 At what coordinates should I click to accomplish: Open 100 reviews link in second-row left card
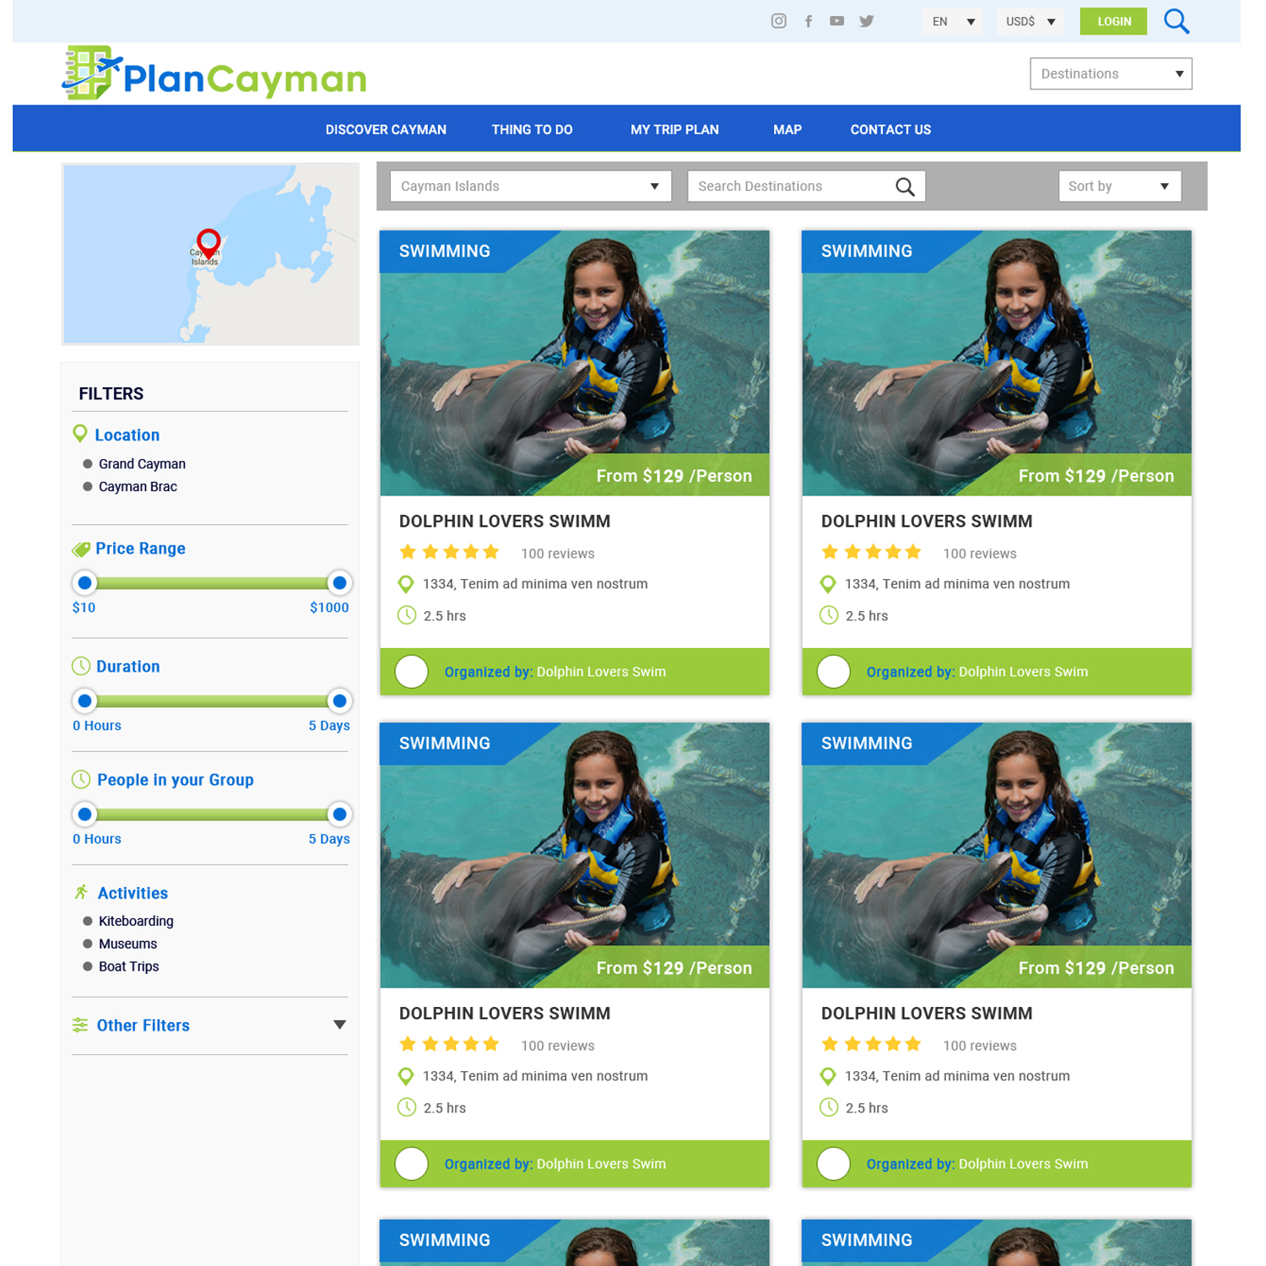[558, 1046]
